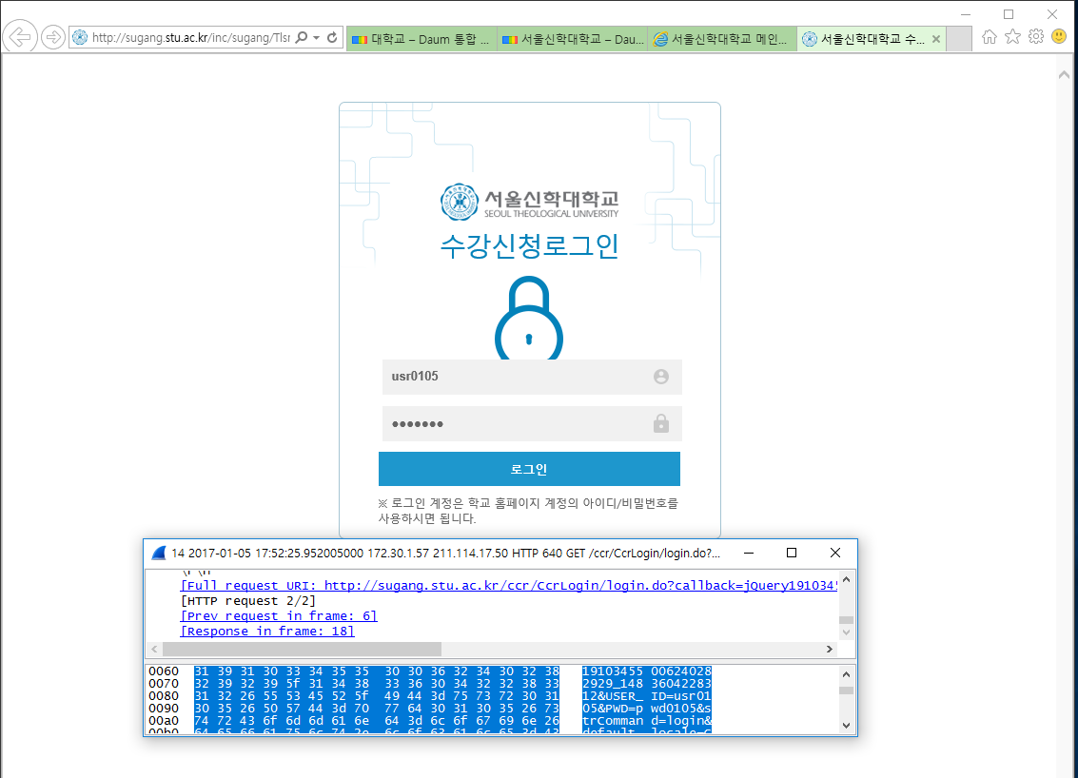Click the Wireshark fin icon in packet window title
Image resolution: width=1078 pixels, height=778 pixels.
[159, 554]
